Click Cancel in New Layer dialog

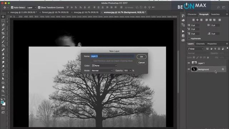(x=142, y=63)
